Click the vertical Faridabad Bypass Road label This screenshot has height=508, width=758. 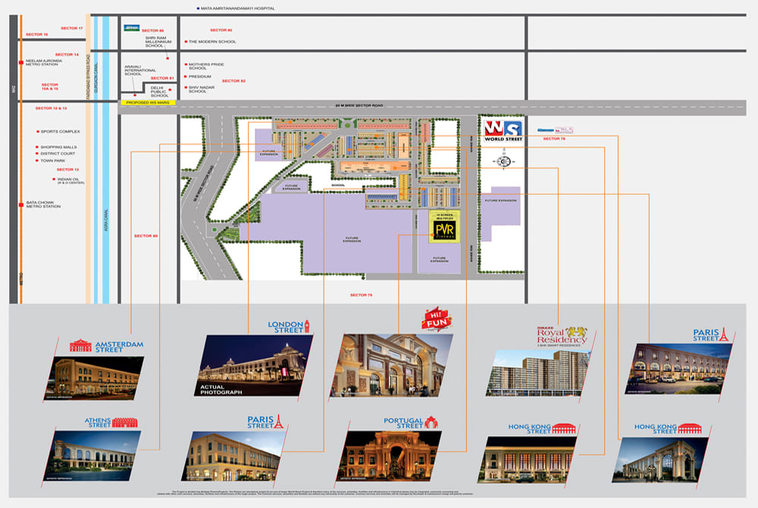[88, 76]
